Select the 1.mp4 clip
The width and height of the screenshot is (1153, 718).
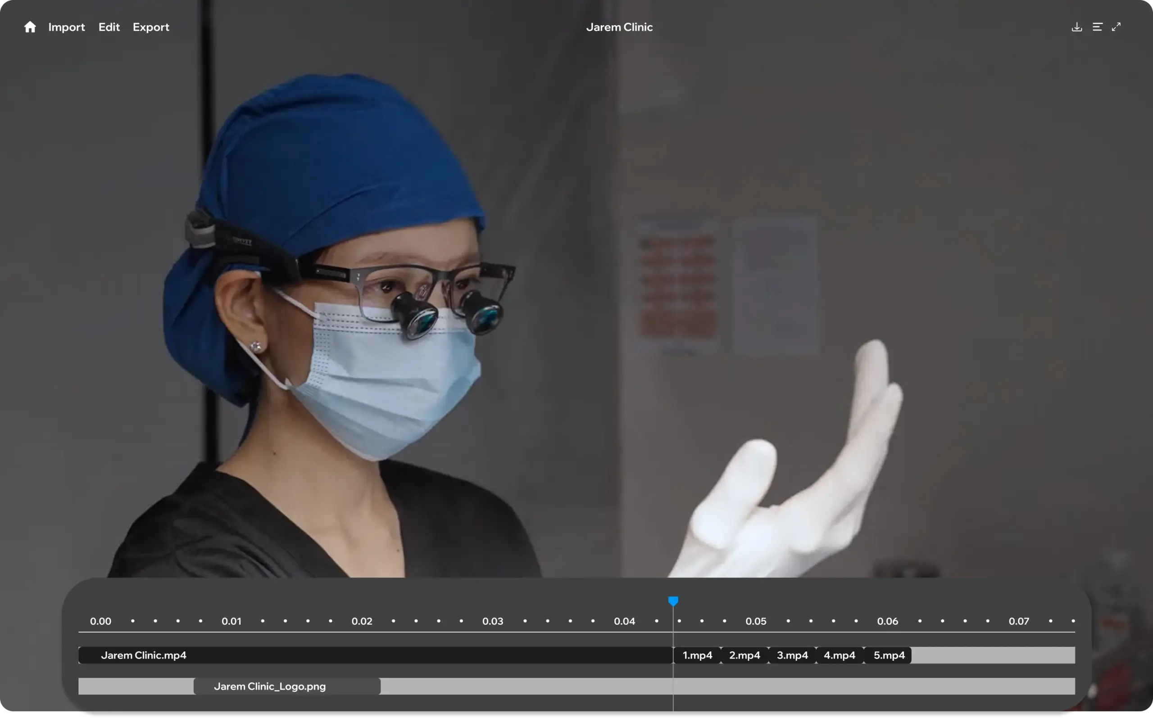(x=697, y=655)
